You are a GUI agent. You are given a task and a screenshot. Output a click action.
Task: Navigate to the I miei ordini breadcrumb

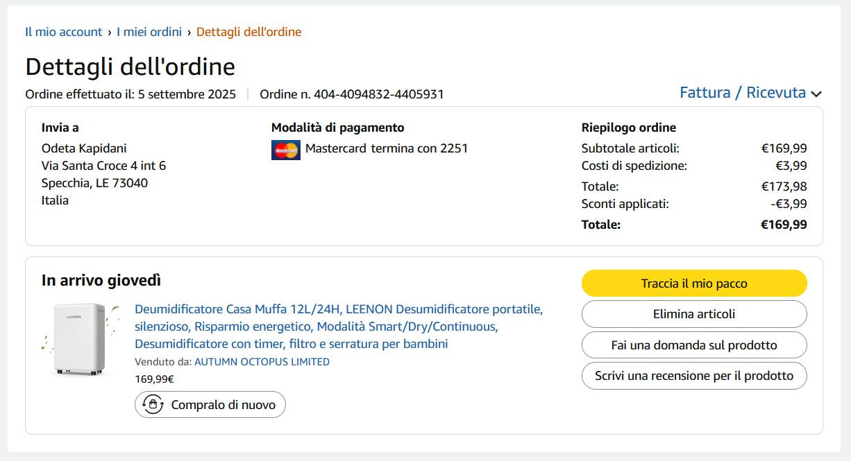tap(149, 32)
